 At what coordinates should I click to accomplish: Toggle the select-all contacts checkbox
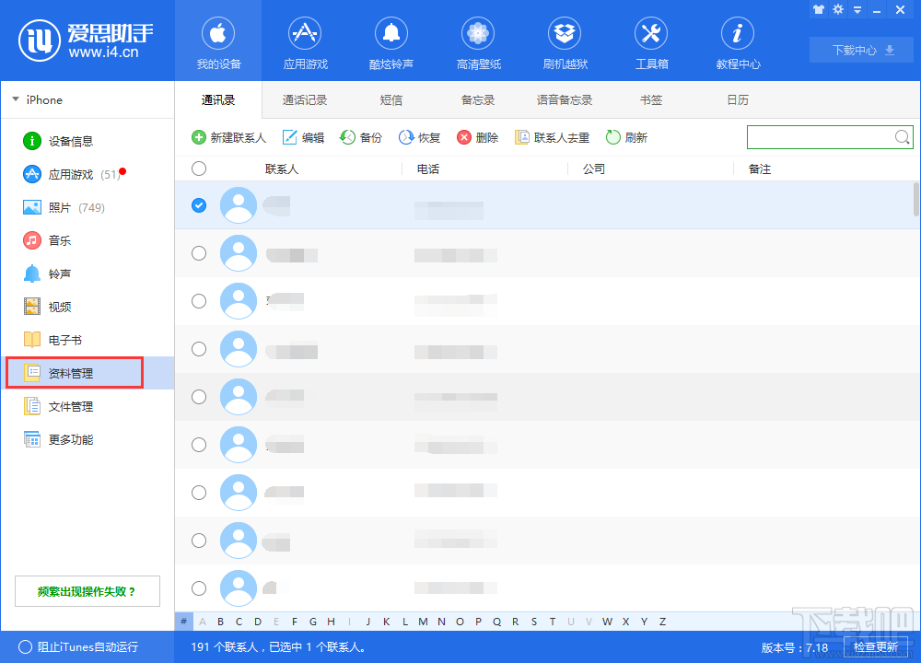tap(198, 169)
